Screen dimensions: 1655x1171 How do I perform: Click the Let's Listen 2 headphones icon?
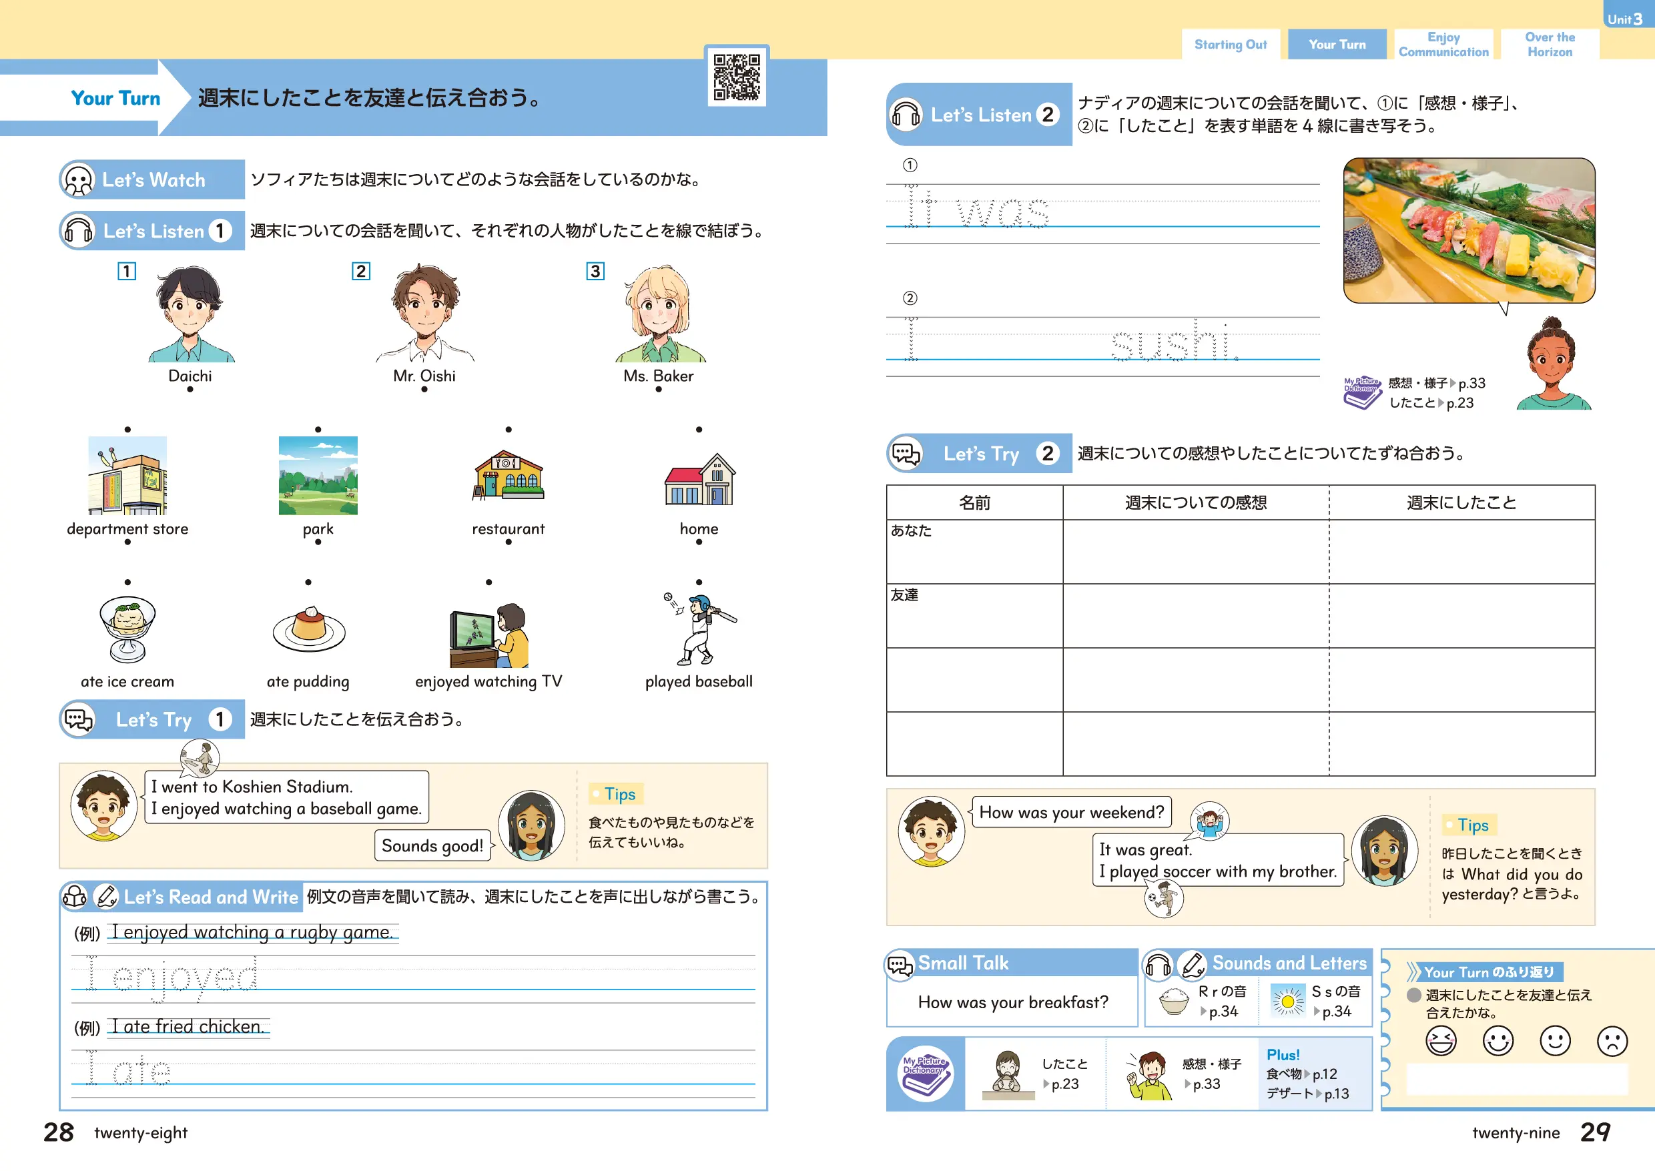click(x=906, y=115)
